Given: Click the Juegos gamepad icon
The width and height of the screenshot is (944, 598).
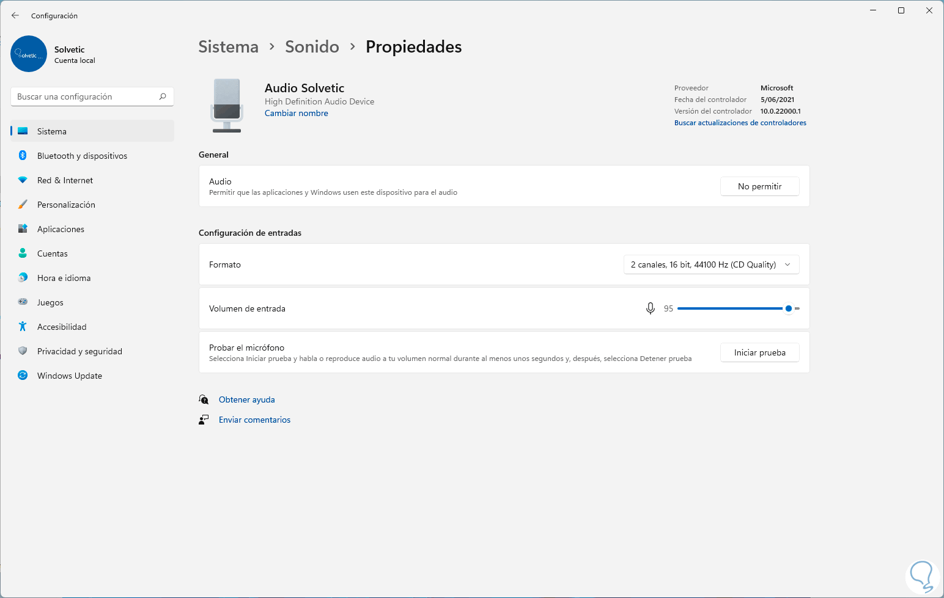Looking at the screenshot, I should 23,302.
